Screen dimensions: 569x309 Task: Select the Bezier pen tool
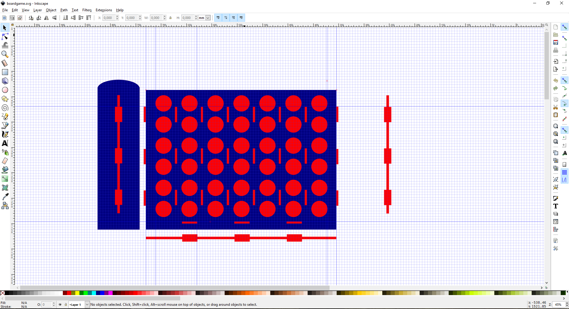click(x=5, y=125)
